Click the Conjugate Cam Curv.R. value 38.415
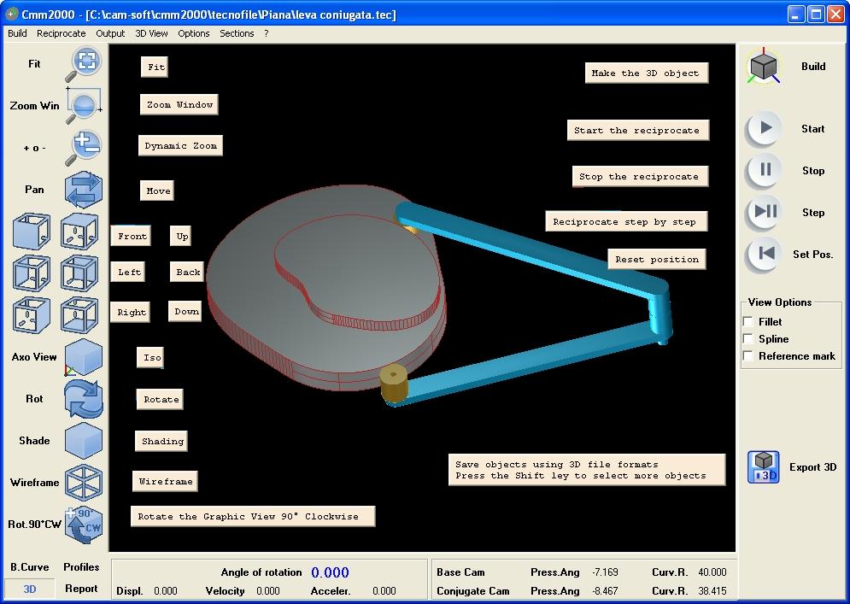The image size is (850, 604). coord(712,591)
